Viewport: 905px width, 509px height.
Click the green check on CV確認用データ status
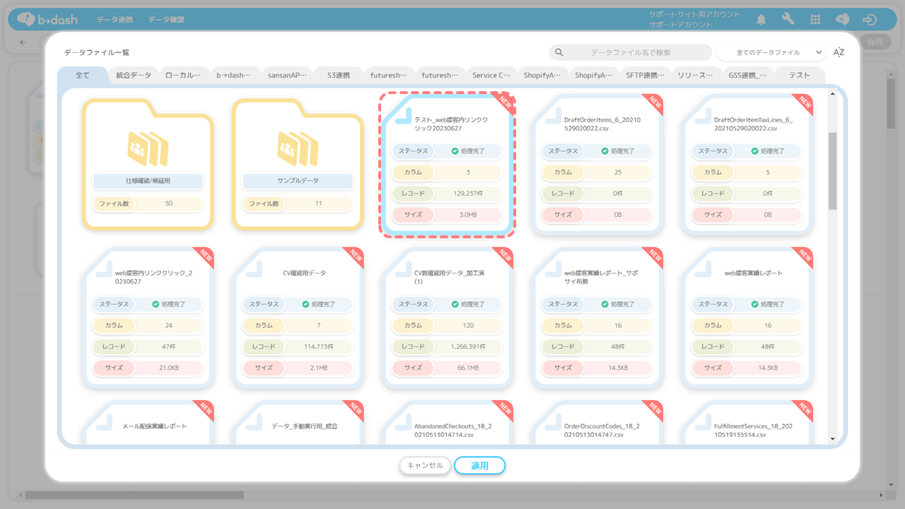(x=306, y=304)
